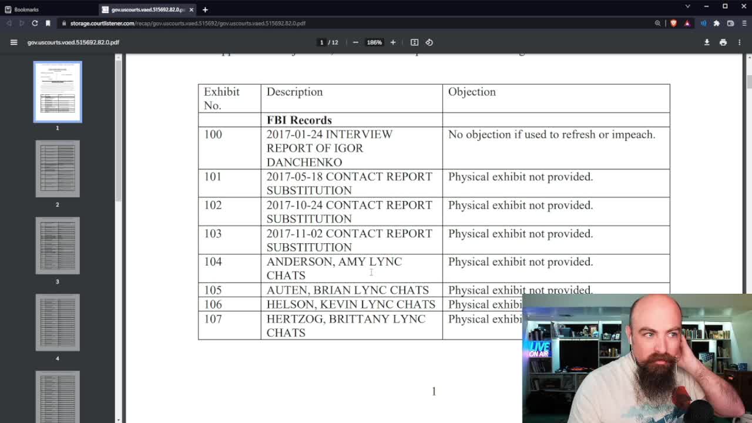Image resolution: width=752 pixels, height=423 pixels.
Task: Toggle the PDF sidebar menu button
Action: [14, 42]
